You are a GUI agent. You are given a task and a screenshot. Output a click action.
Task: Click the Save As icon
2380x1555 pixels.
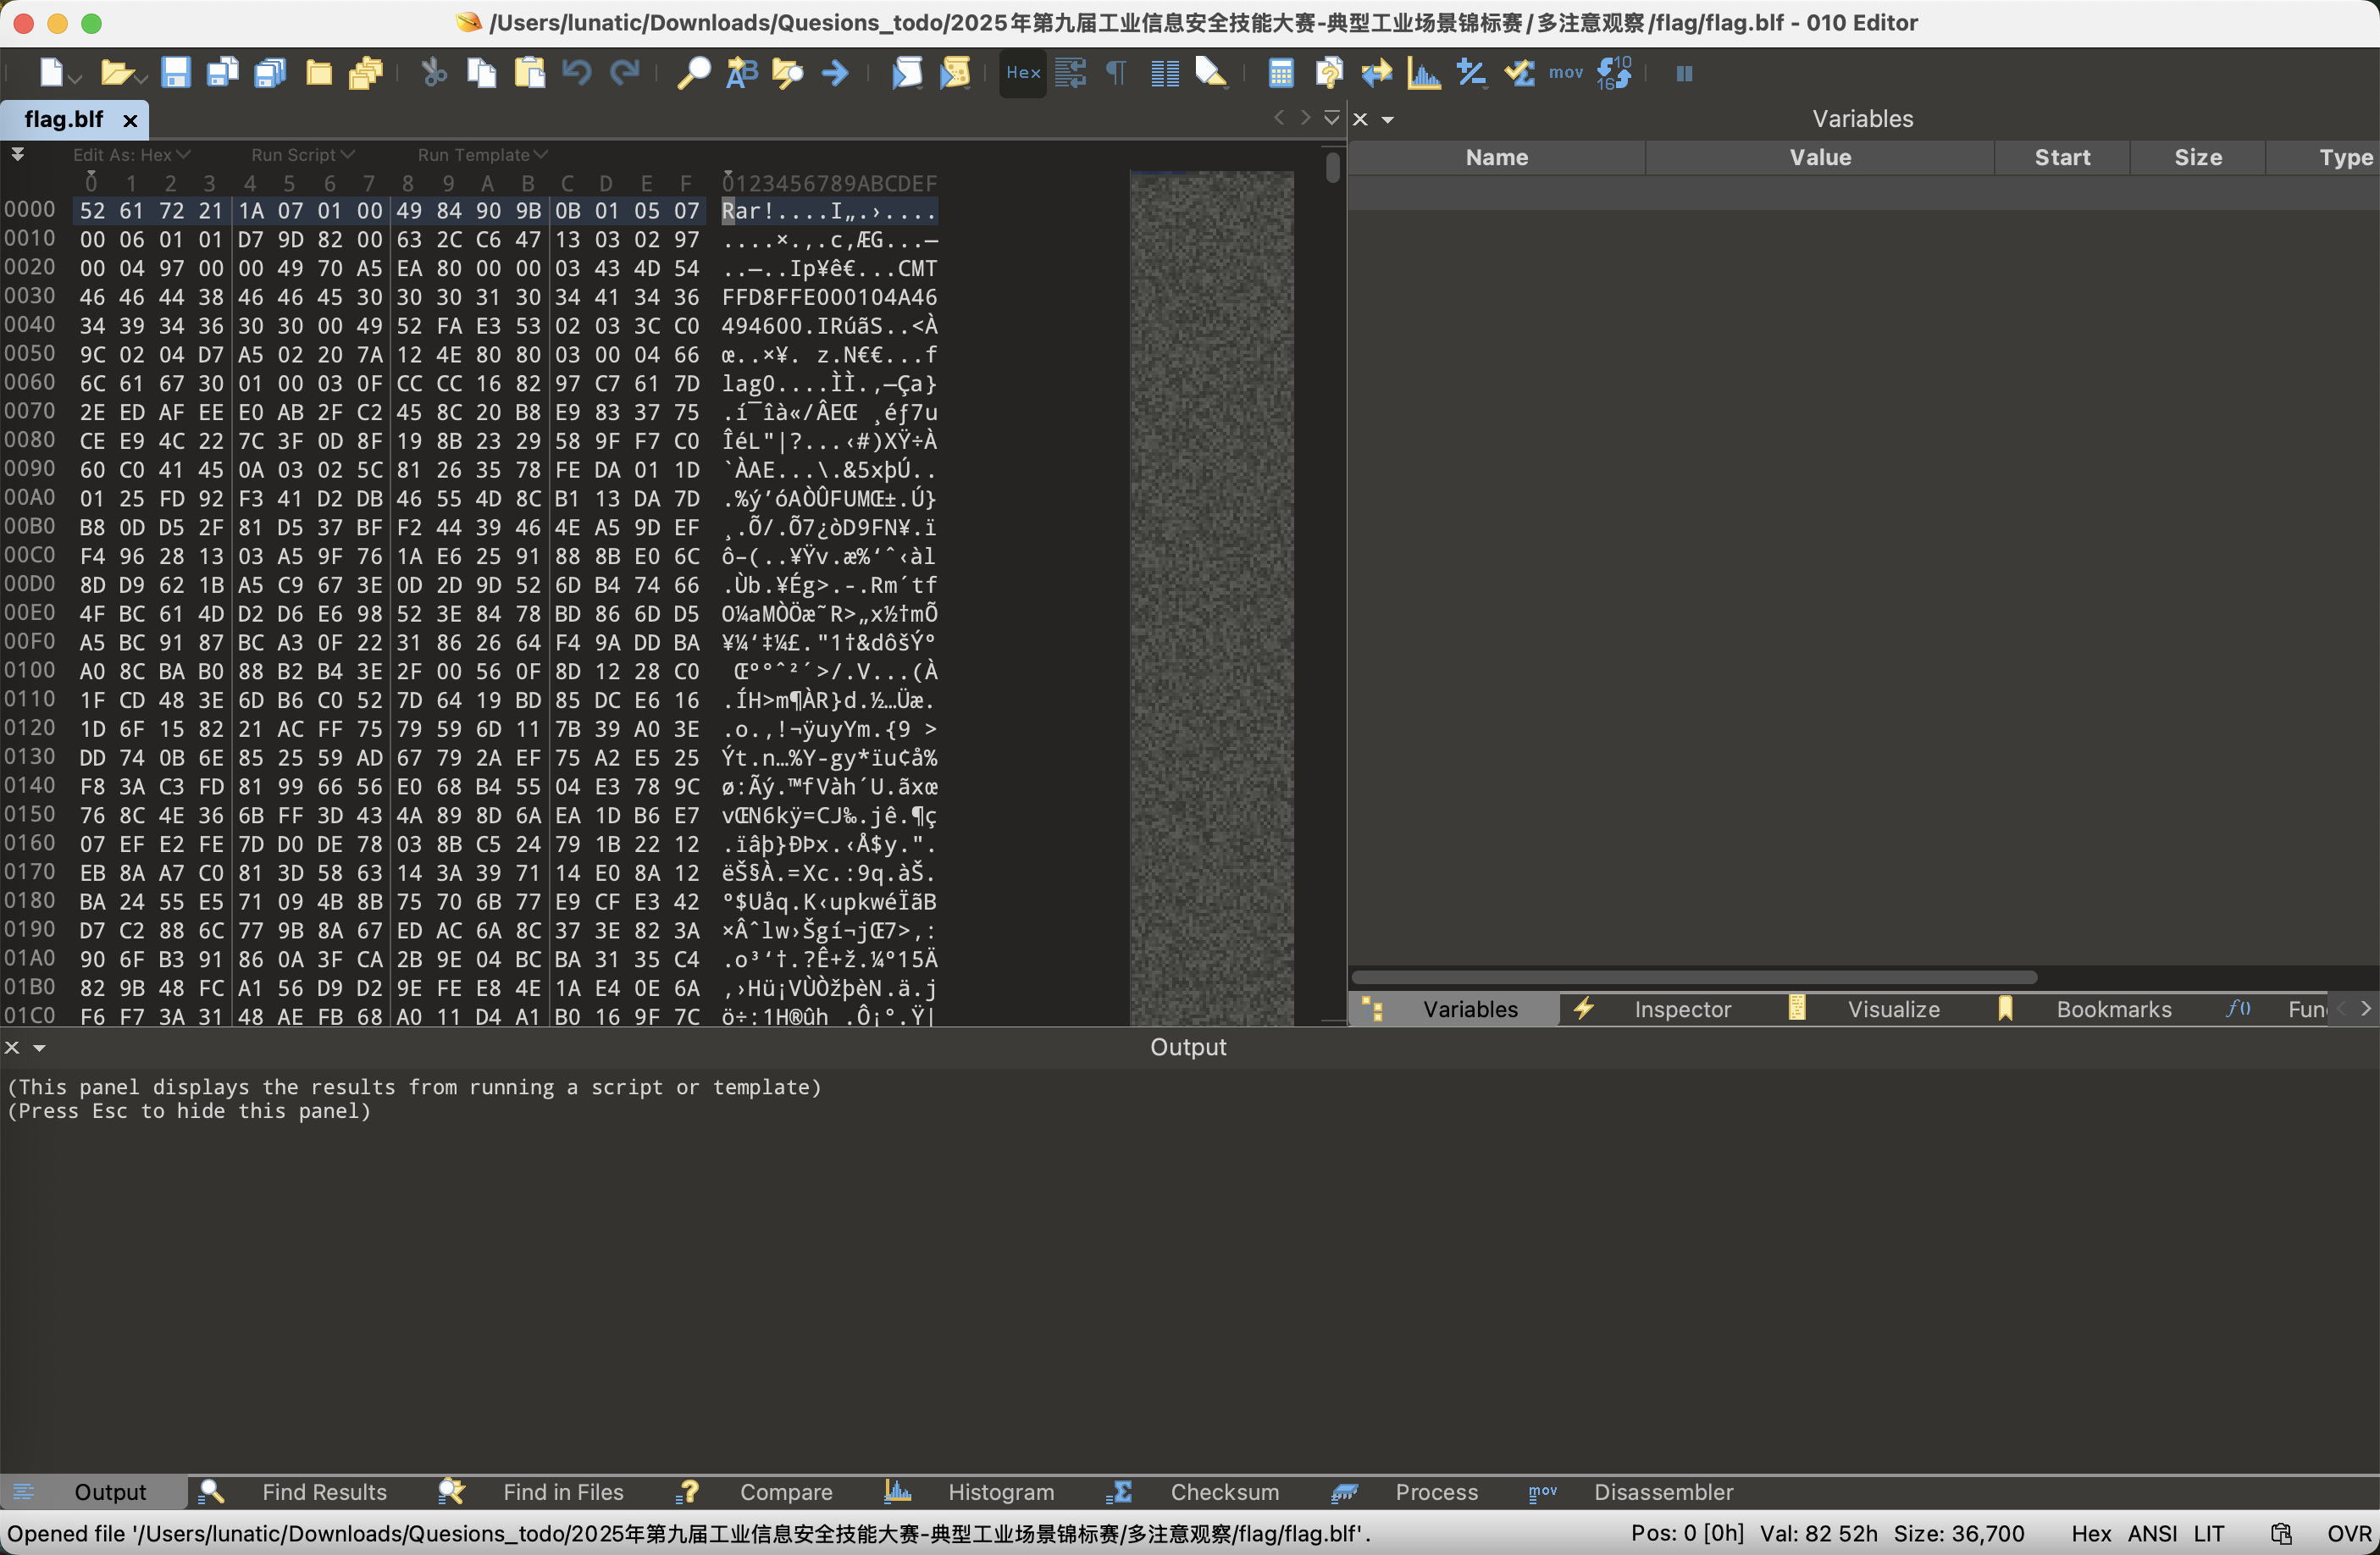click(222, 72)
